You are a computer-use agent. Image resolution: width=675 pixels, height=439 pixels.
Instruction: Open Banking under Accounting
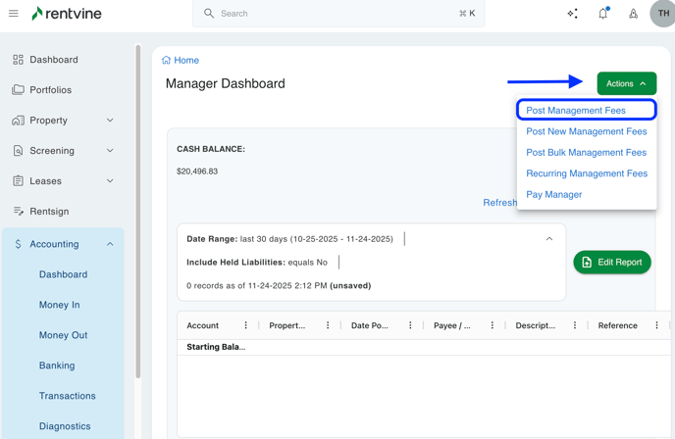pos(57,366)
